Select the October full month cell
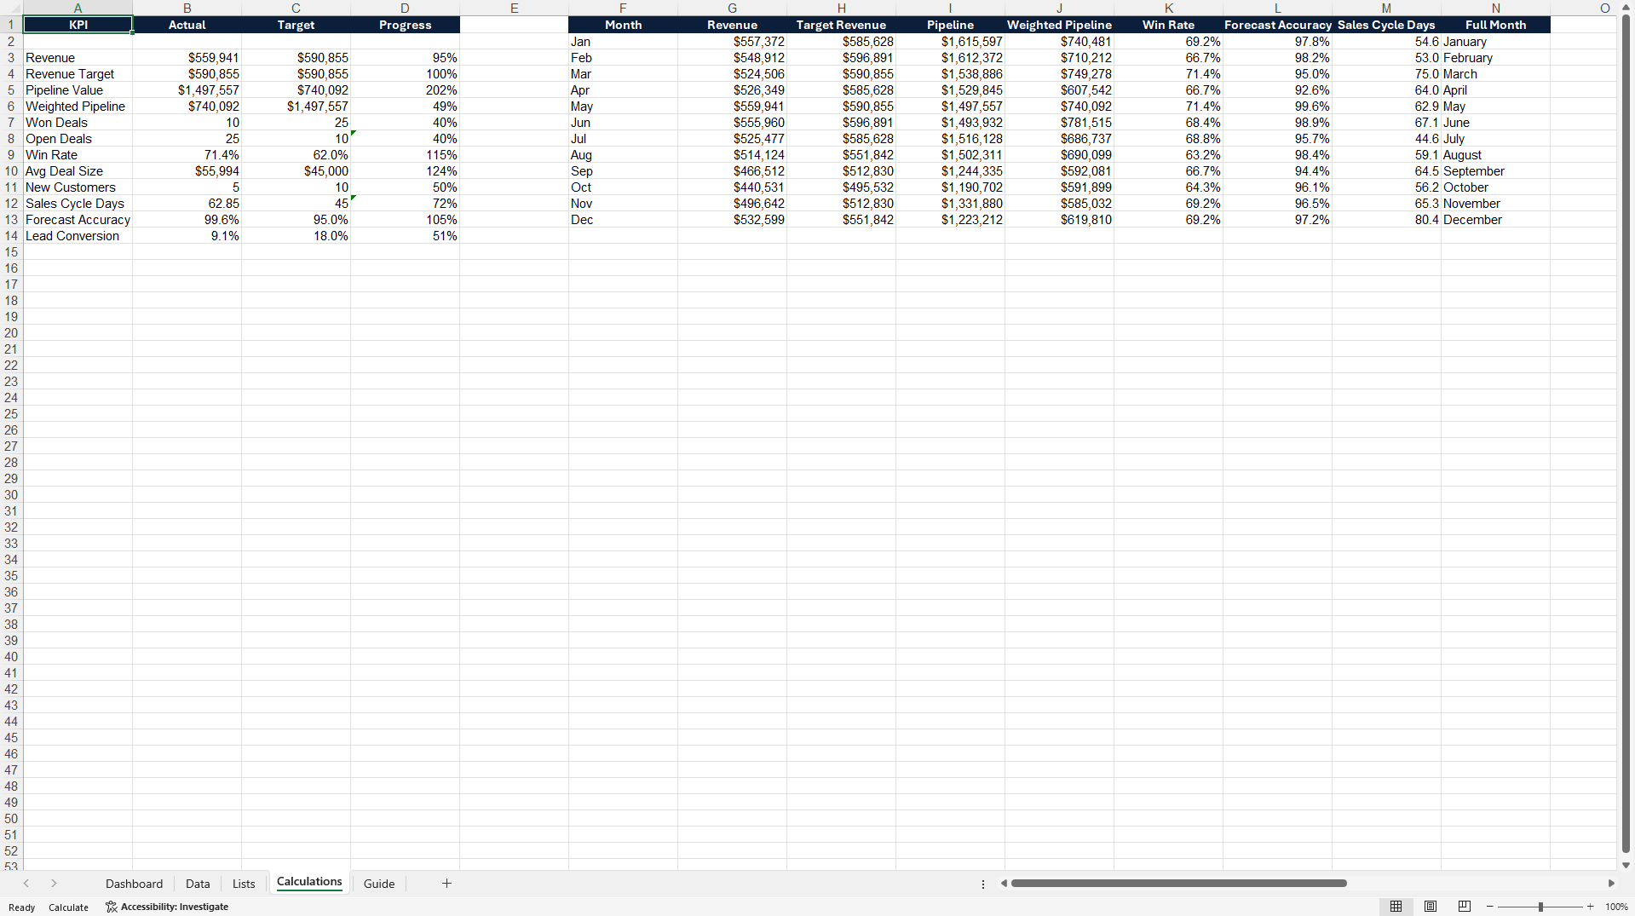1635x916 pixels. point(1495,187)
